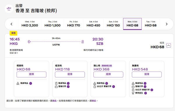Click the 蘇丹阿都阿茲沙機場 airport name
Screen dimensions: 175x111
coord(93,50)
